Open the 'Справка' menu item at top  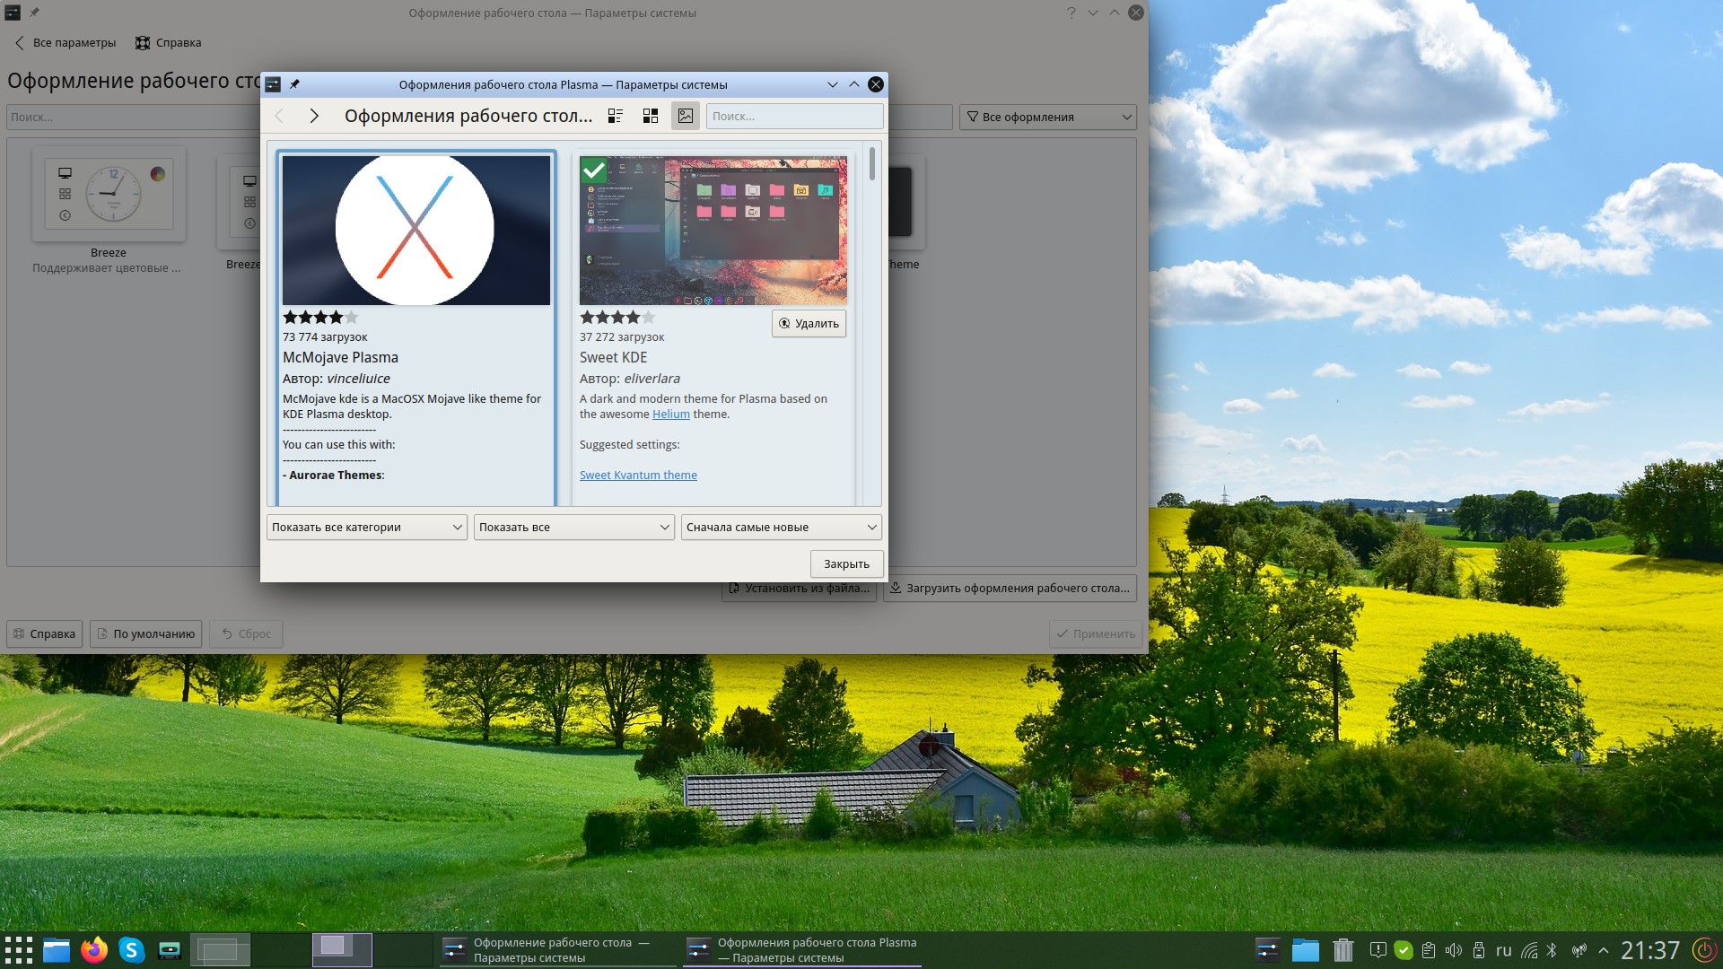point(169,42)
